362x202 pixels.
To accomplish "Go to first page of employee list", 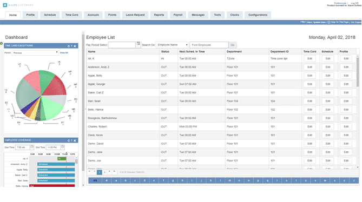I will pos(89,172).
